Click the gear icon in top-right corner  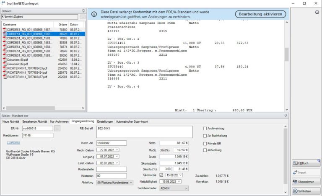click(317, 12)
